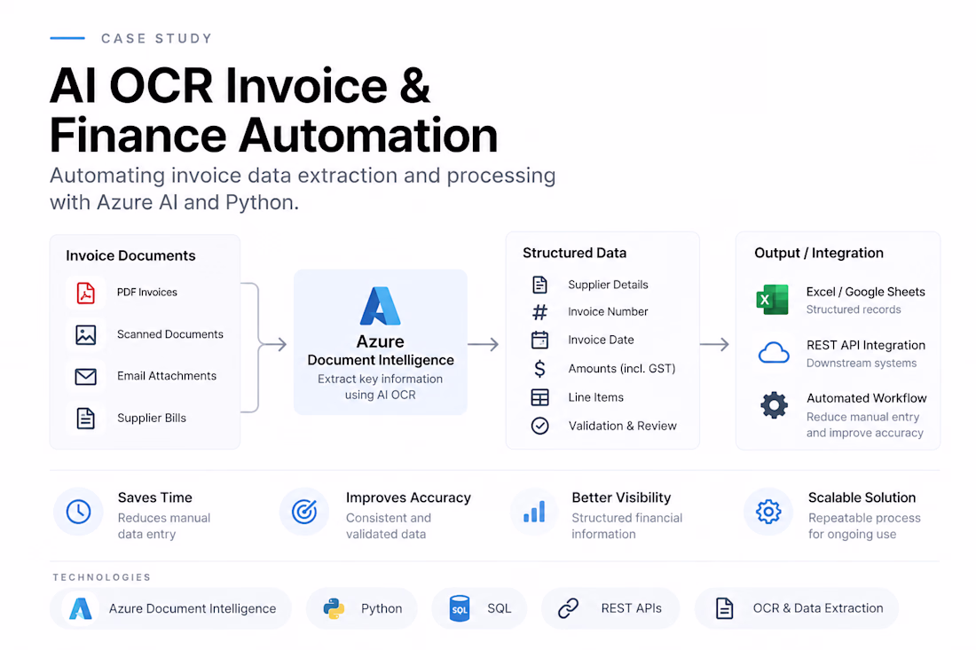Select the Python technology label
Image resolution: width=976 pixels, height=650 pixels.
click(382, 608)
